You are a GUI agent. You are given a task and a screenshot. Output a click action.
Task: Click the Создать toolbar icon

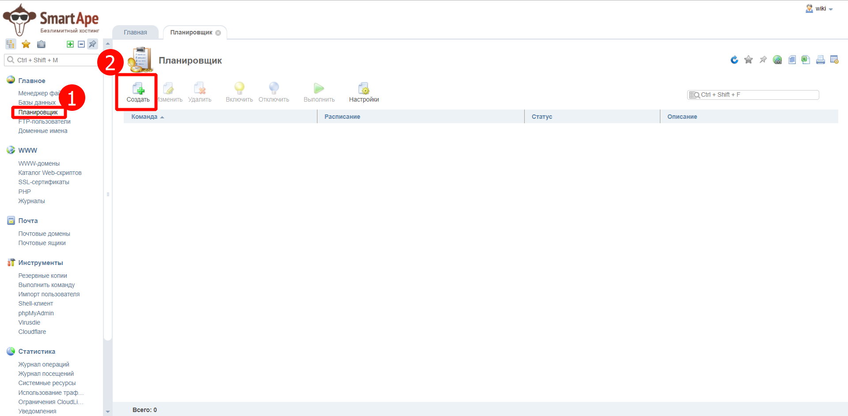pos(138,92)
